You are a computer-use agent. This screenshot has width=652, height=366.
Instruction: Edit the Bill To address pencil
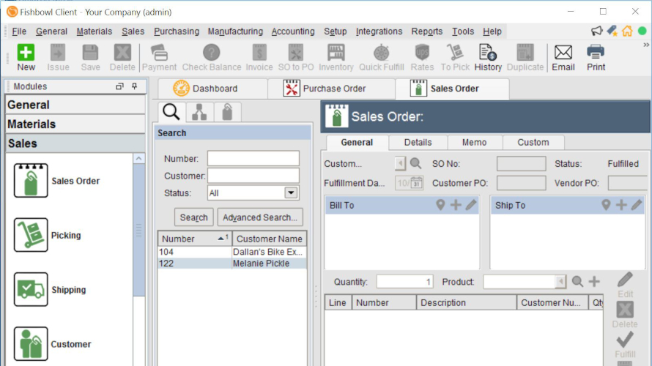click(471, 205)
